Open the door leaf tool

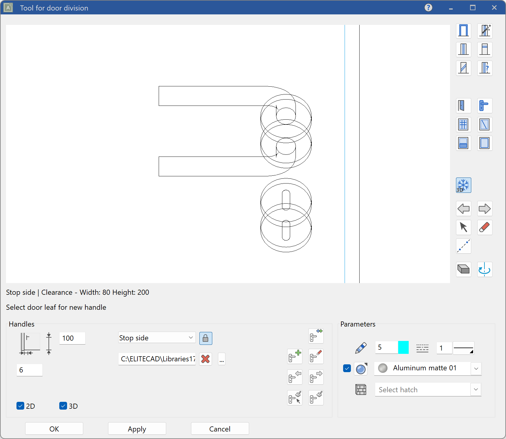463,106
